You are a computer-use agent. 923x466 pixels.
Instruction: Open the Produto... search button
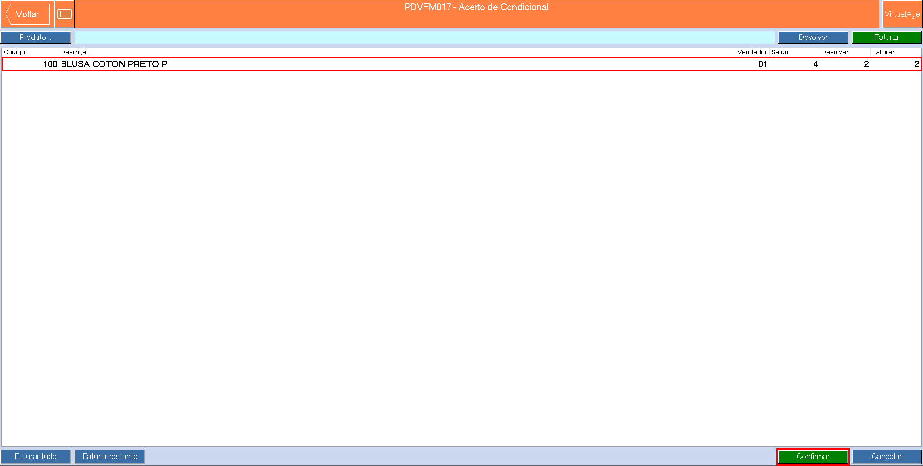coord(36,37)
